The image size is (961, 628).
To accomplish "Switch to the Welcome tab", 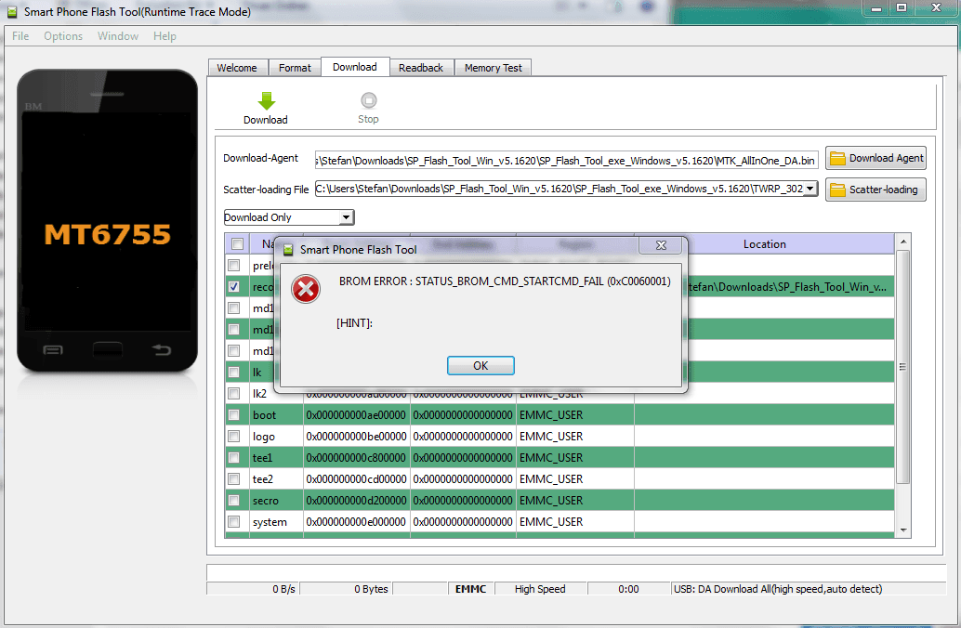I will point(237,68).
